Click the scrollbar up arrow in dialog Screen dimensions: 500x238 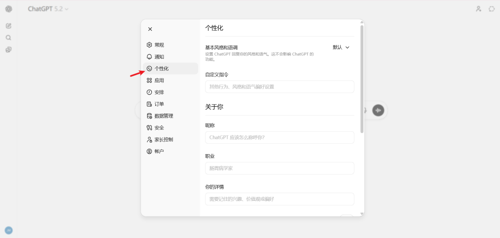pyautogui.click(x=362, y=22)
